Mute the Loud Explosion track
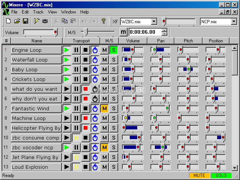This screenshot has width=240, height=180. (x=104, y=167)
